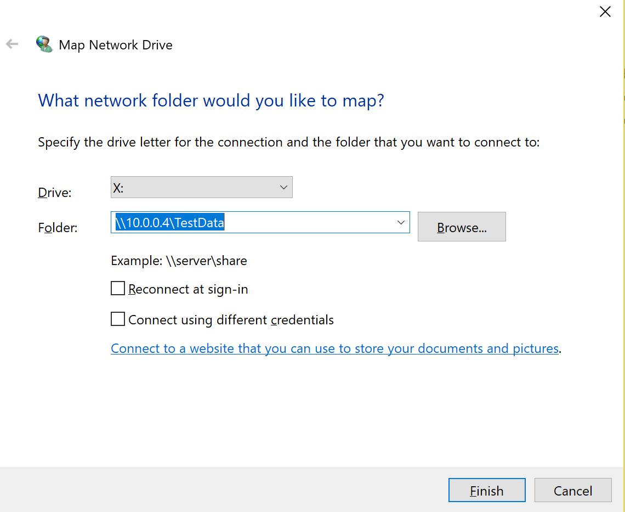This screenshot has width=625, height=512.
Task: Open the Connect to a website link
Action: click(x=334, y=348)
